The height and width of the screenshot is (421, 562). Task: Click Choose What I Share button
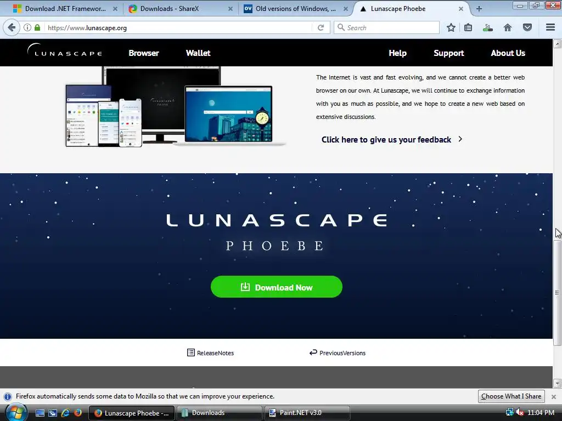(511, 396)
